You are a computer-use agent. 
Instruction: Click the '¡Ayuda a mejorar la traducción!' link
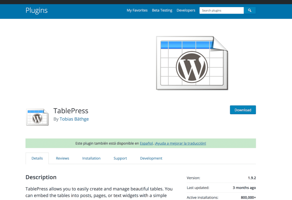(x=180, y=143)
